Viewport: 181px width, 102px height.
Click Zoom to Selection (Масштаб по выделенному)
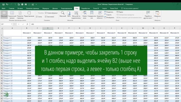click(x=76, y=15)
